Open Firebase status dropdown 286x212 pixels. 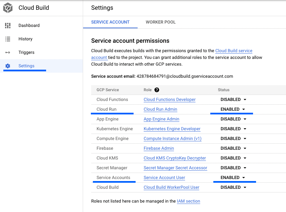234,148
